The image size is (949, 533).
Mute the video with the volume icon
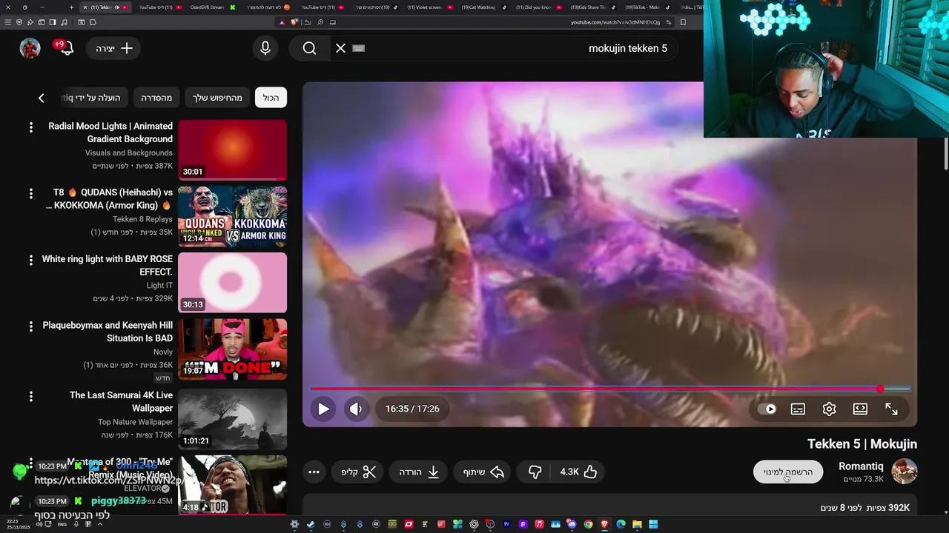(356, 409)
